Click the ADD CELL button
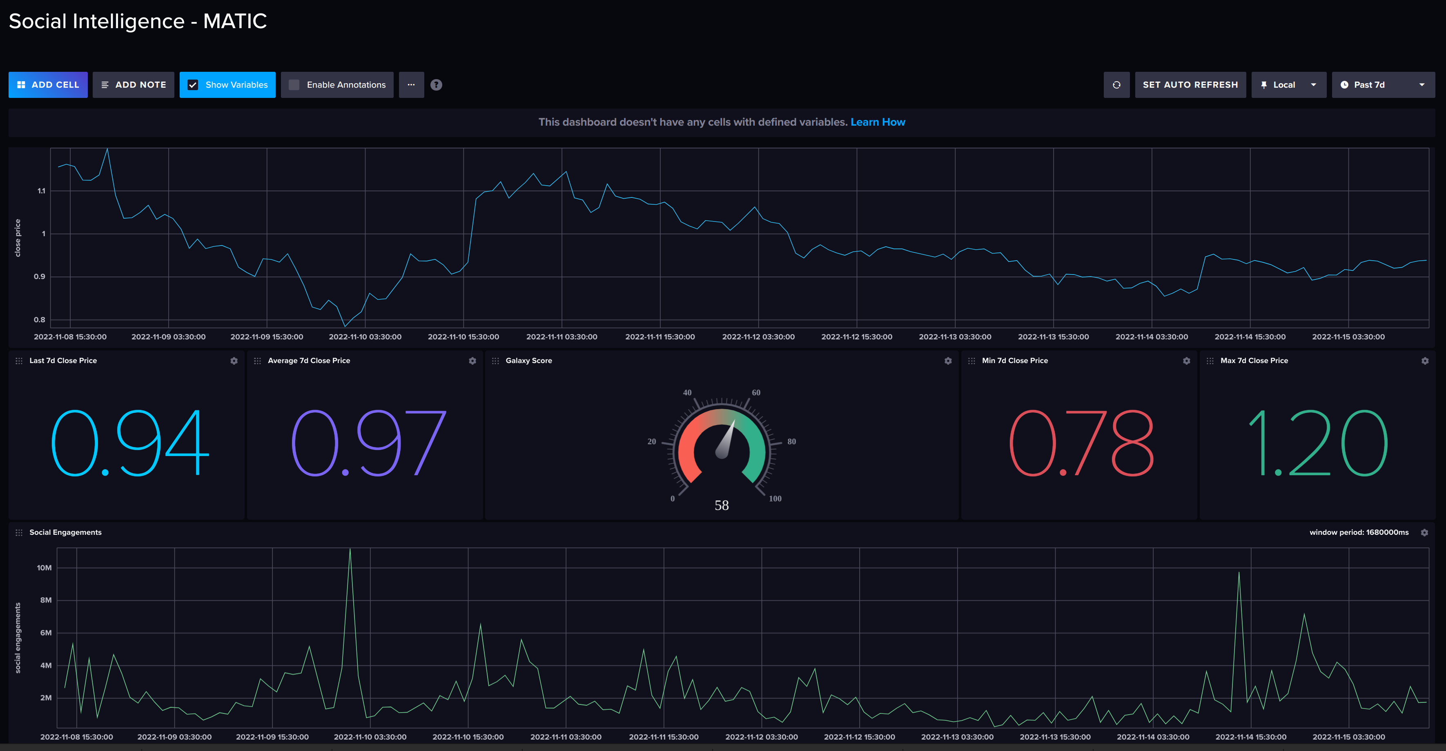1446x751 pixels. 48,85
